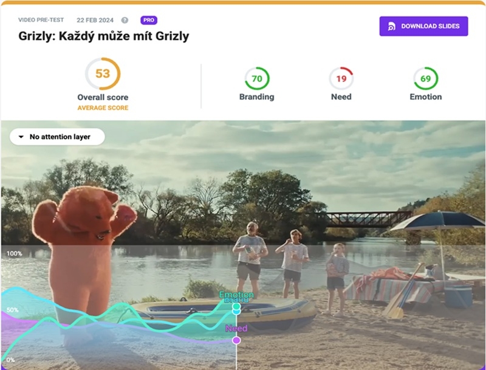Screen dimensions: 486x370
Task: Click the purple Need marker dot
Action: [x=236, y=340]
